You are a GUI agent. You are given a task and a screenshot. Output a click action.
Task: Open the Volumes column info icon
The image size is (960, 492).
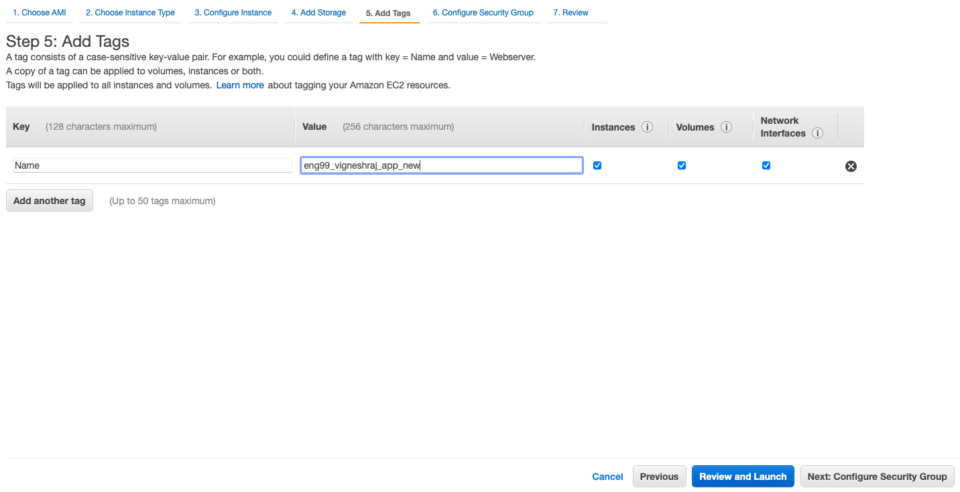[726, 127]
